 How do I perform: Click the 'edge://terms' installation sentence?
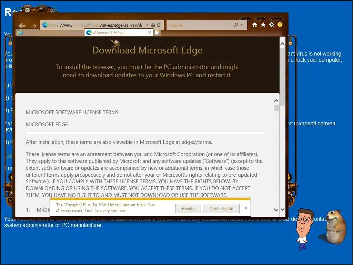[119, 142]
